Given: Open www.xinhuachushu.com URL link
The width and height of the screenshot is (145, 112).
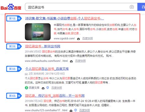Looking at the screenshot, I should pos(46,61).
